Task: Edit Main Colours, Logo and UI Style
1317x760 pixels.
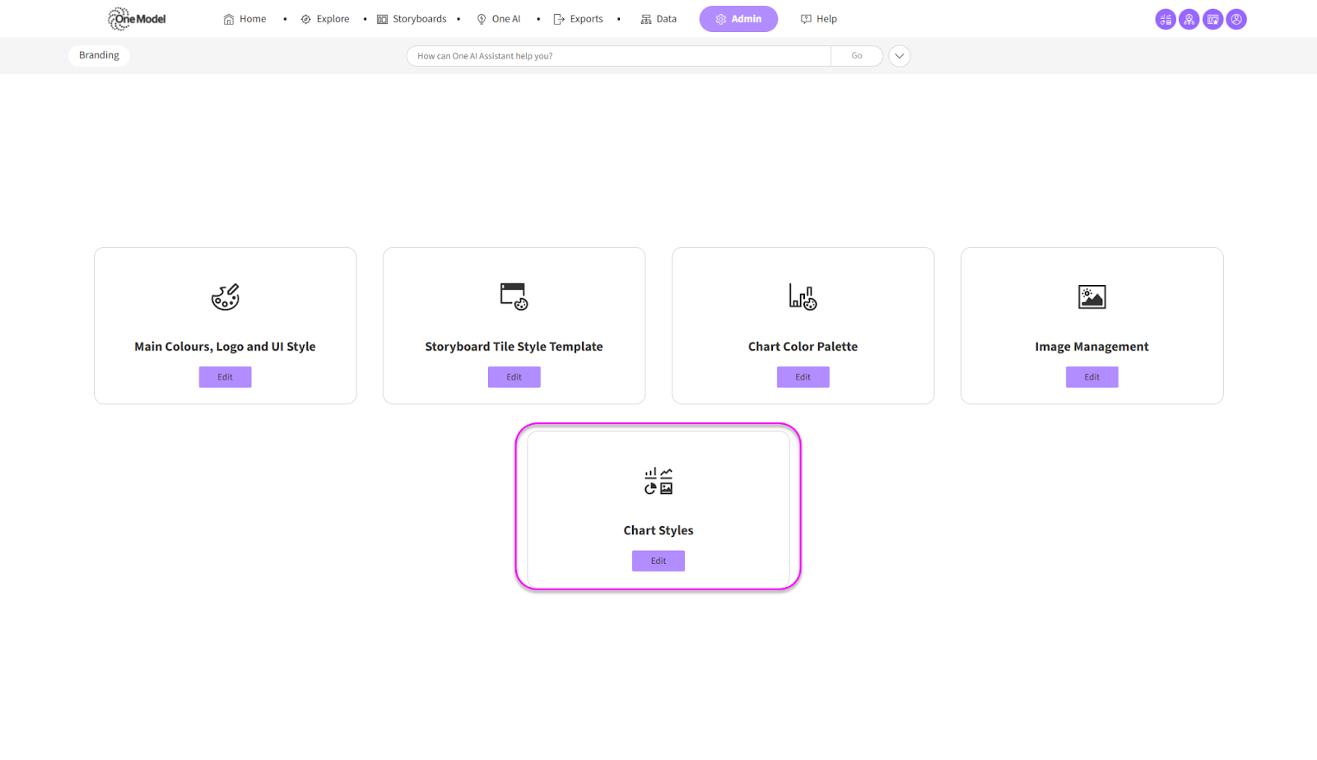Action: [x=225, y=377]
